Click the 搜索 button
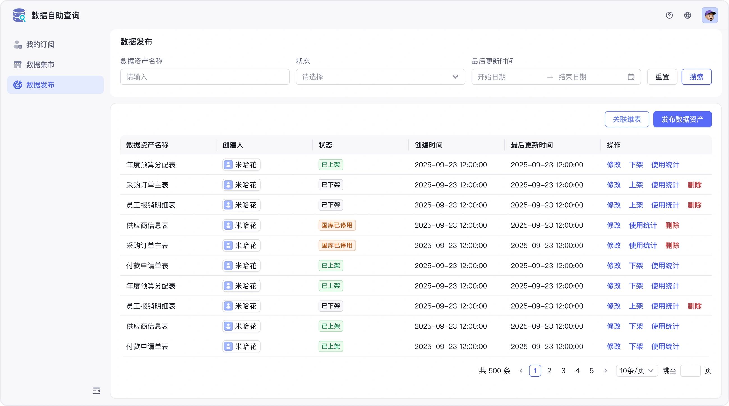This screenshot has height=406, width=729. (x=696, y=77)
